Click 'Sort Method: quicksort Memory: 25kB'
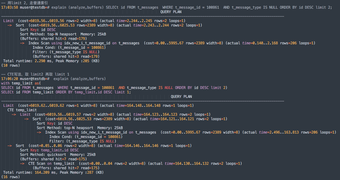This screenshot has height=180, width=340. click(x=58, y=155)
